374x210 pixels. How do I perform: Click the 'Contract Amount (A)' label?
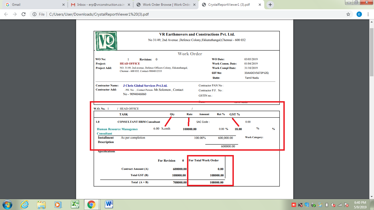point(135,169)
